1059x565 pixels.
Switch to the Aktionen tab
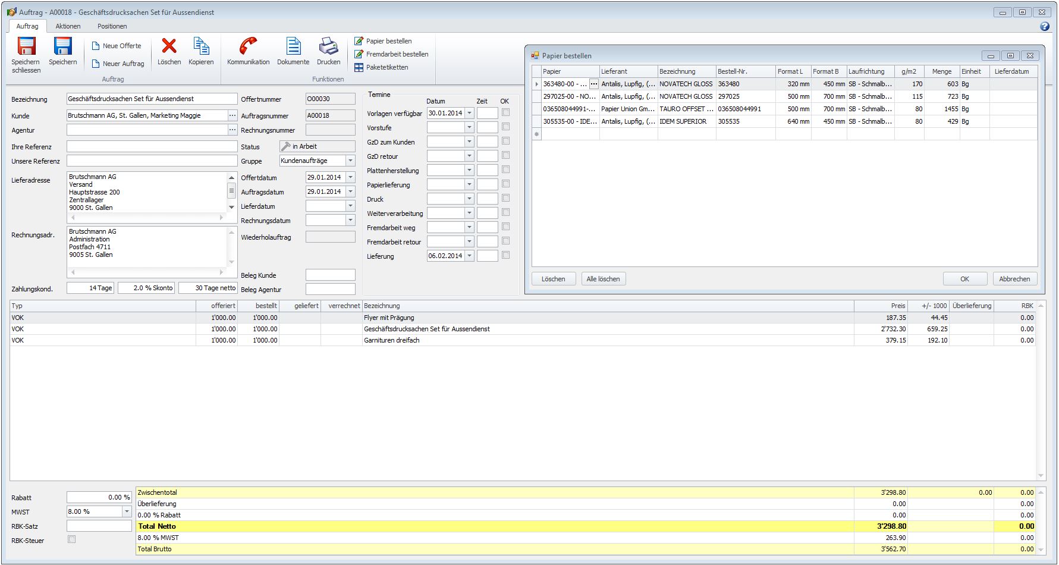click(68, 26)
